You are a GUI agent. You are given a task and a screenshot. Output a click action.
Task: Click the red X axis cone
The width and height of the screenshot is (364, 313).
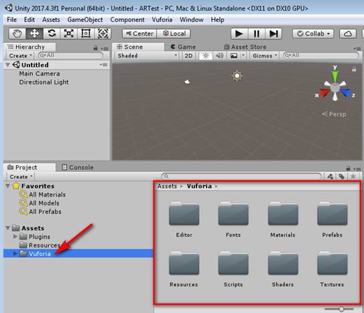[x=324, y=92]
